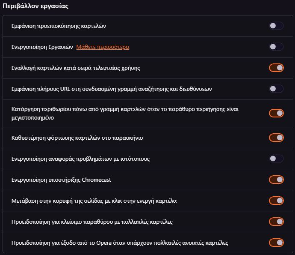
Task: Click the Εμφάνιση πλήρους URL label text
Action: (112, 89)
